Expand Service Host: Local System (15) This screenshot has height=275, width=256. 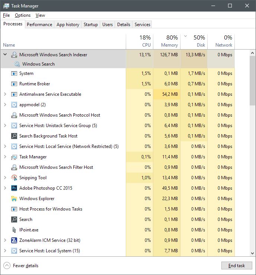(5, 251)
